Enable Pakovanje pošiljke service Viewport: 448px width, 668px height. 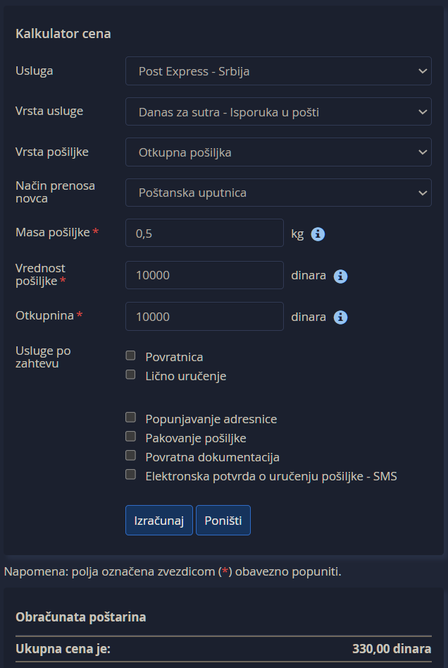point(130,437)
